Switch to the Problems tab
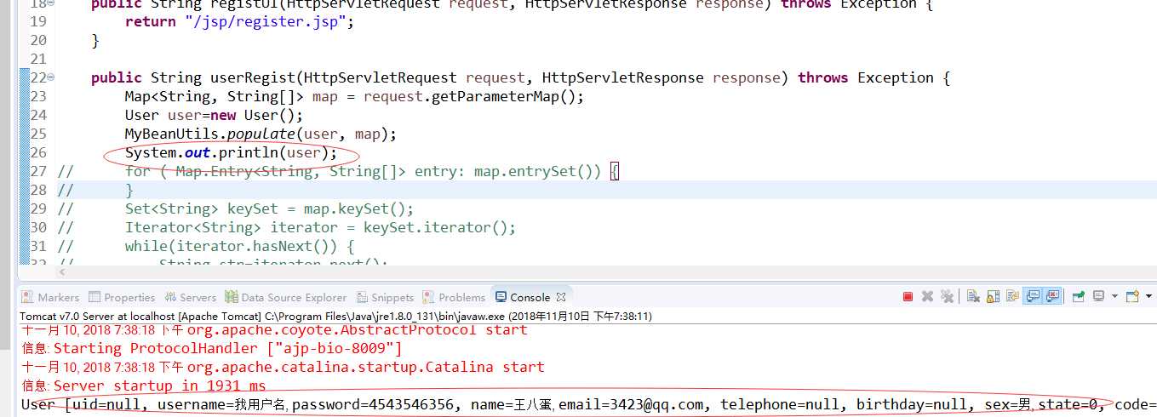The height and width of the screenshot is (417, 1157). point(454,297)
